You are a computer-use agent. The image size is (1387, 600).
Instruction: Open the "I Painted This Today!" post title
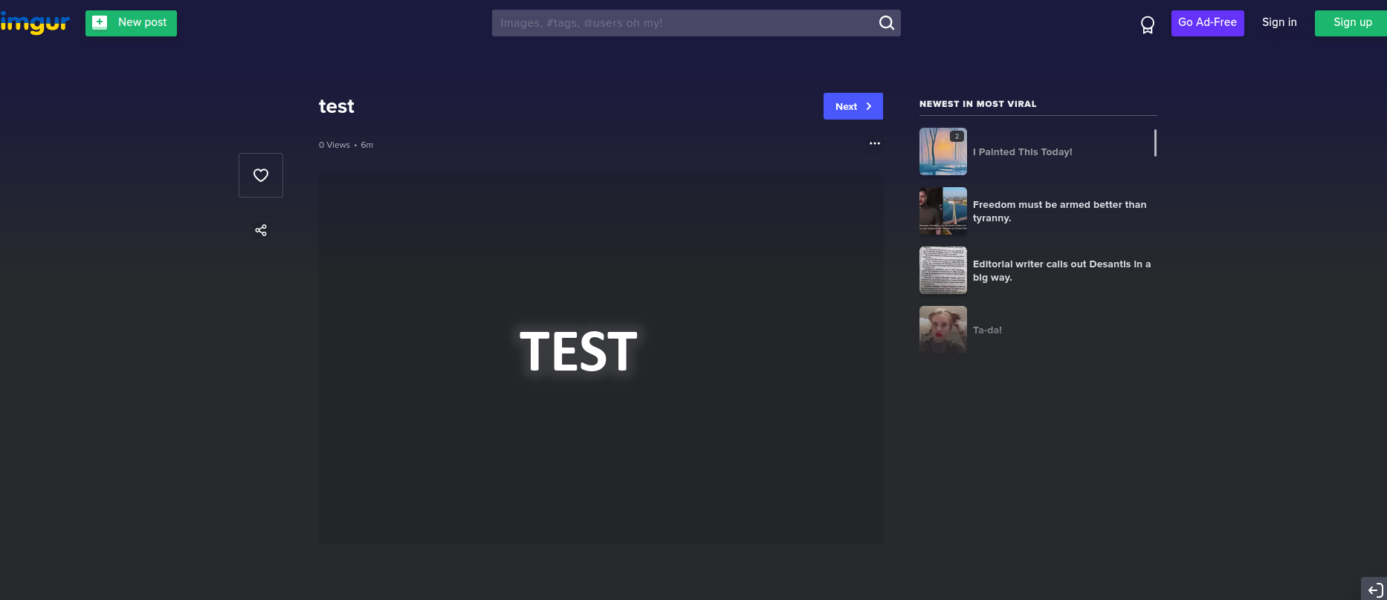[x=1023, y=152]
